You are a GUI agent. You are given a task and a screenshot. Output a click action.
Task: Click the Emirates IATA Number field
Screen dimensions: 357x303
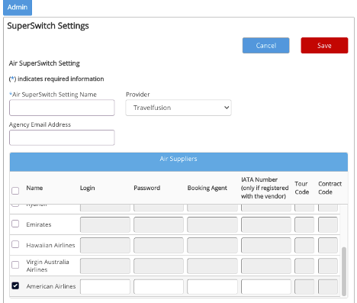click(x=266, y=224)
